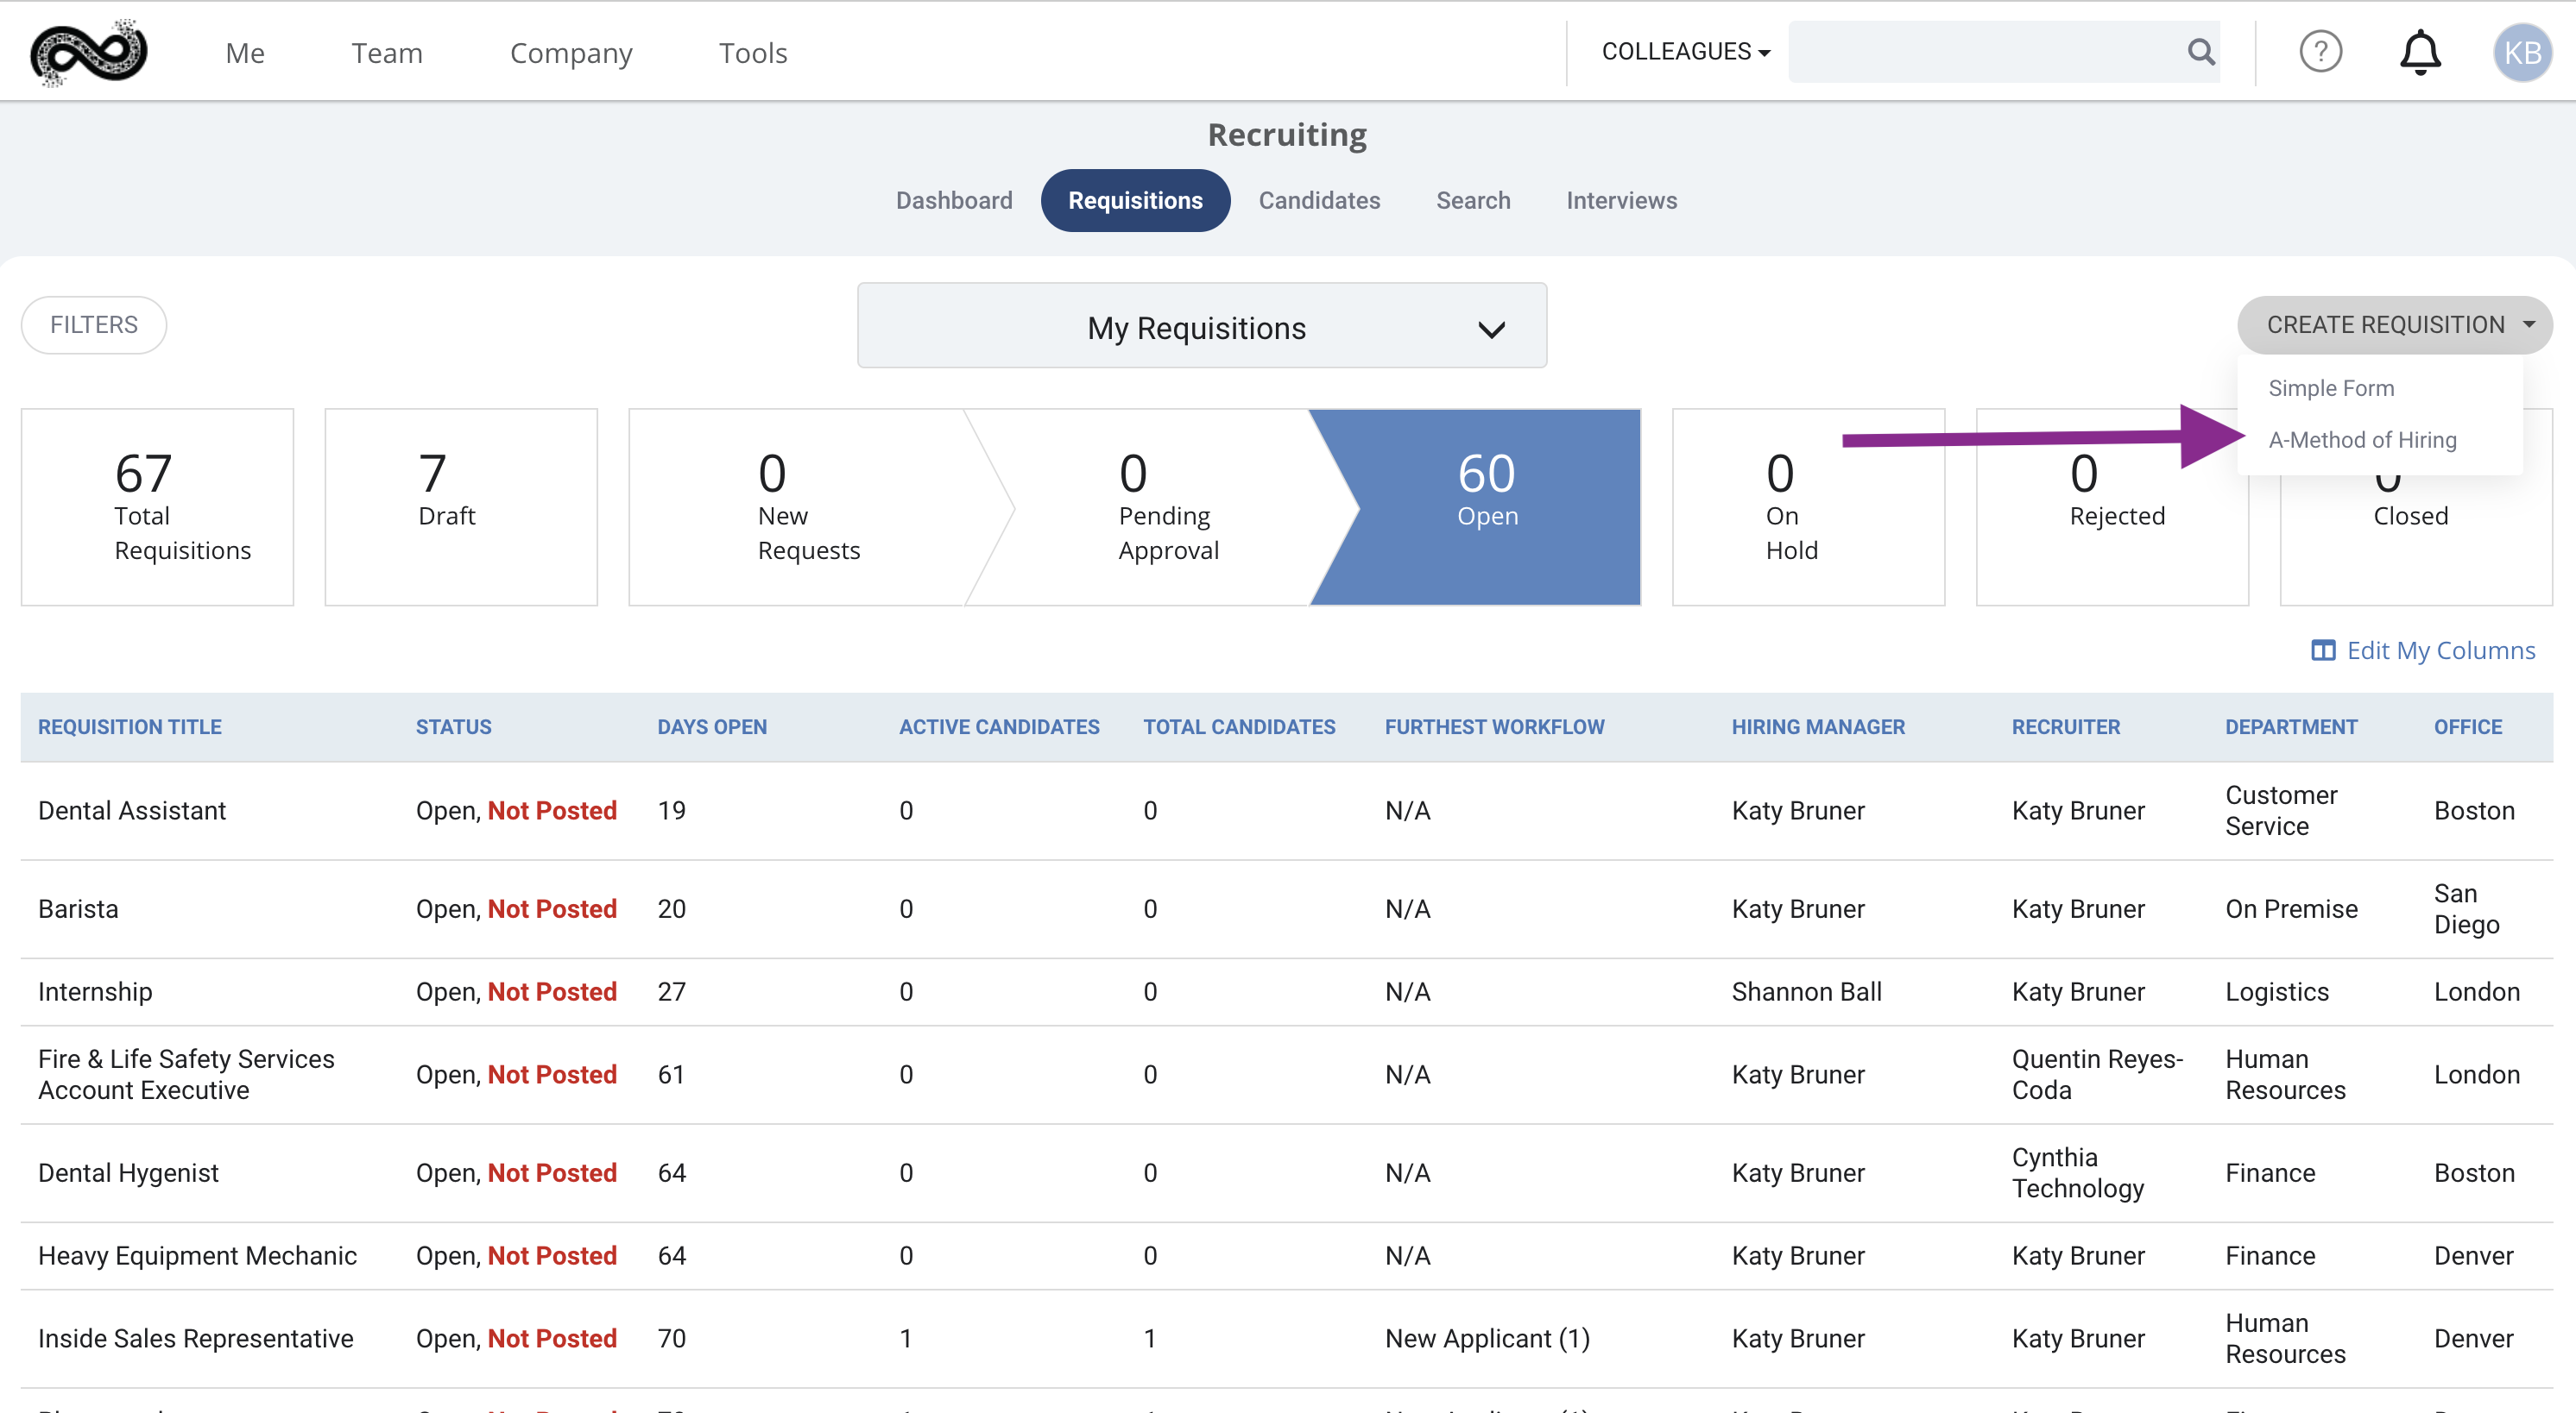Open the Dental Hygenist requisition

128,1172
